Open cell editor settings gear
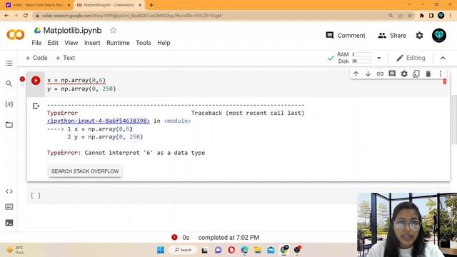 404,74
